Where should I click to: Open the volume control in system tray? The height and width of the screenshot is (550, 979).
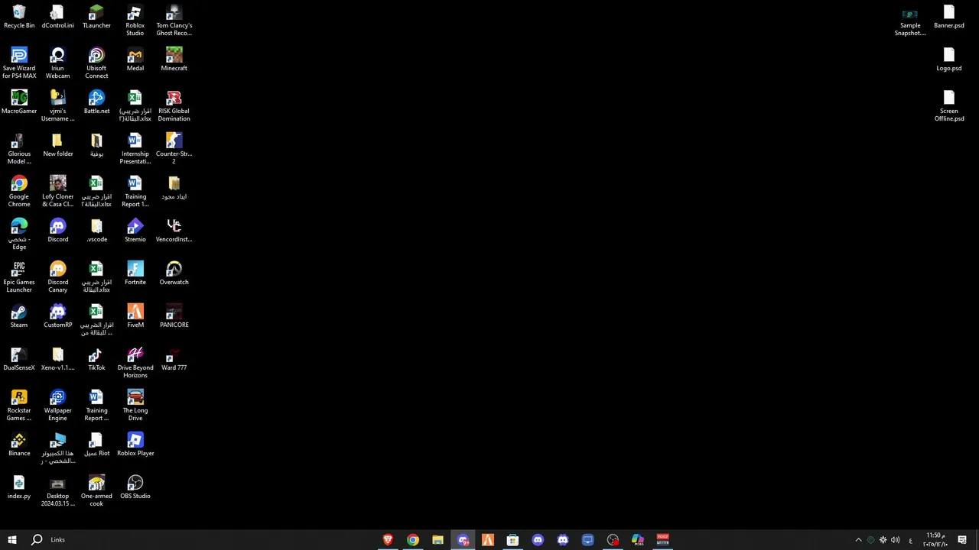tap(895, 540)
